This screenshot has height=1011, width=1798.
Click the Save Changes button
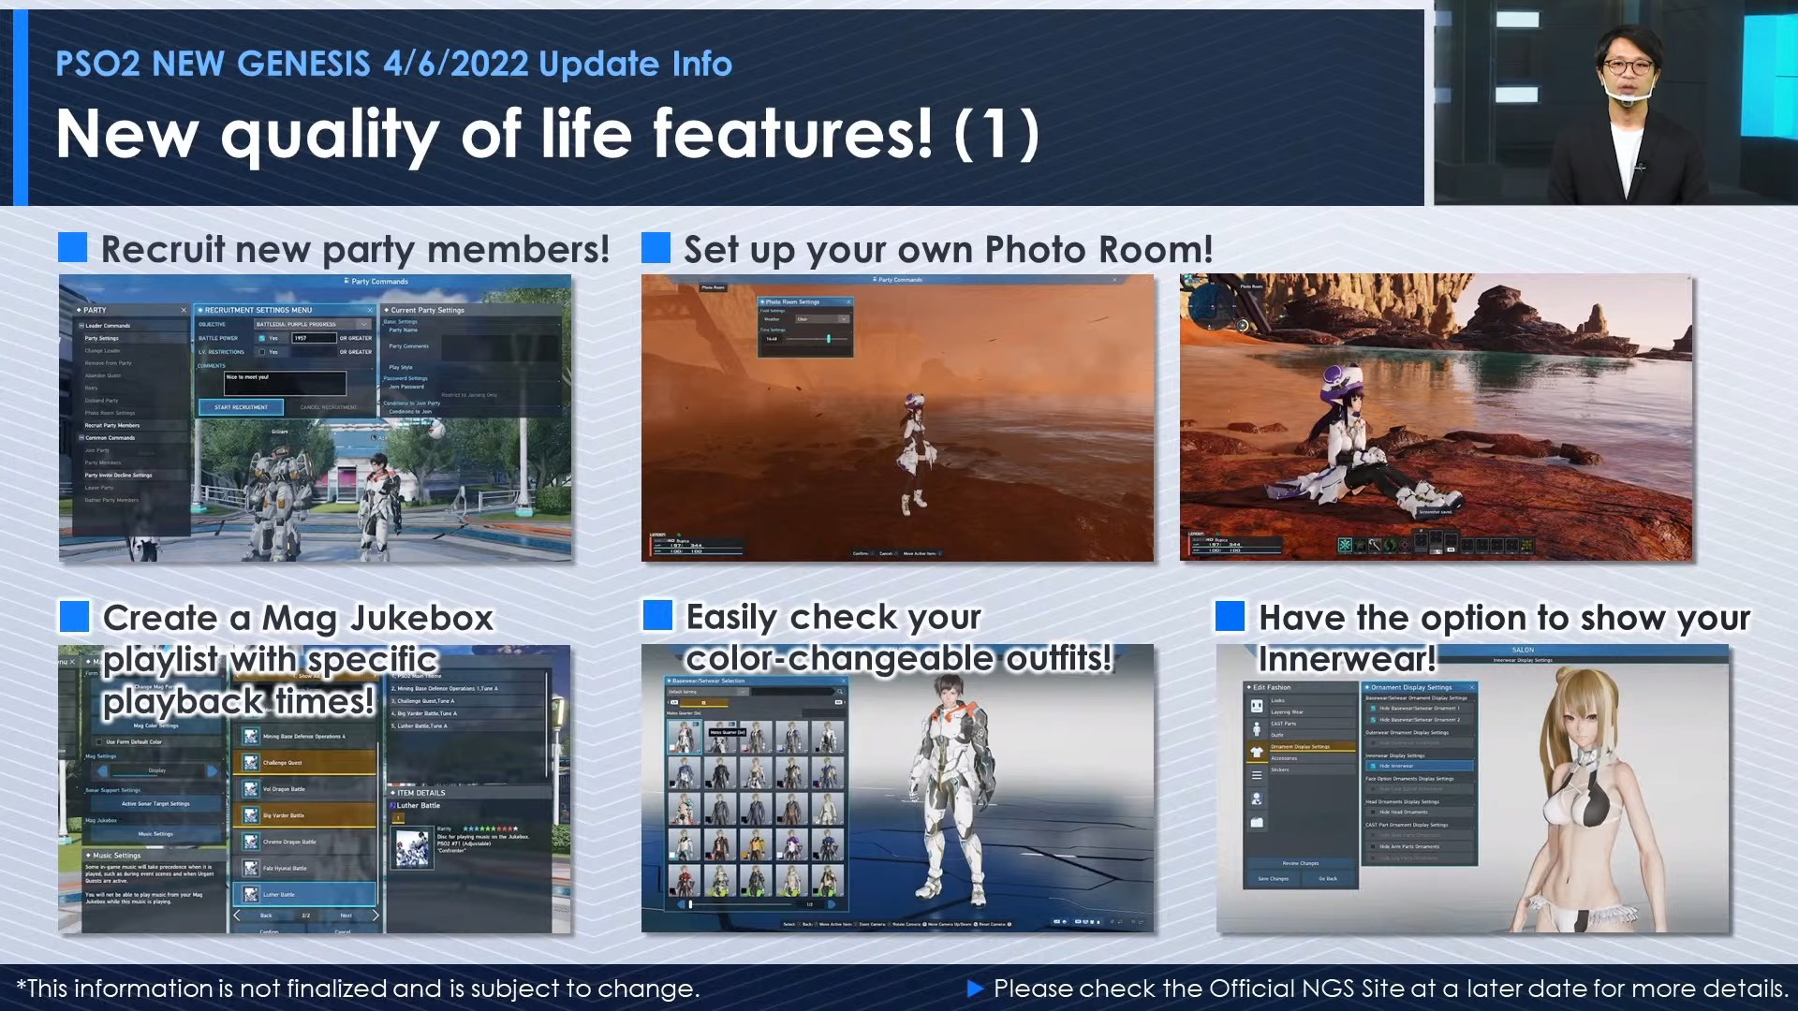coord(1274,879)
